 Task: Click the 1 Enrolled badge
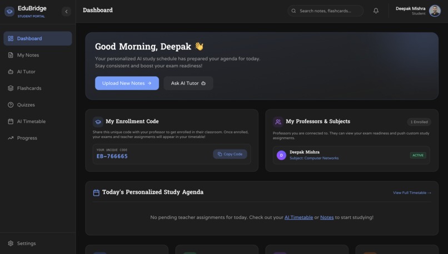click(x=419, y=122)
